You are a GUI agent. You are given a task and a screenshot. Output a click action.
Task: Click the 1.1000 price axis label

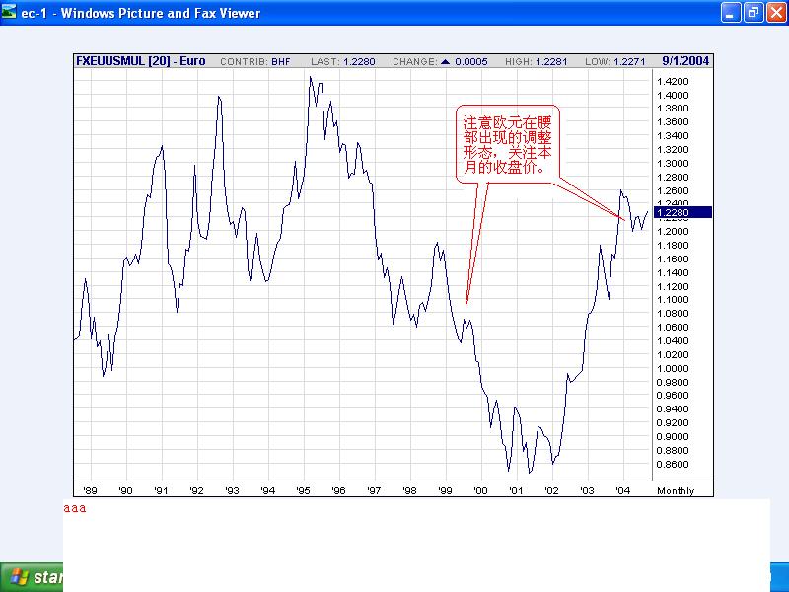point(673,300)
